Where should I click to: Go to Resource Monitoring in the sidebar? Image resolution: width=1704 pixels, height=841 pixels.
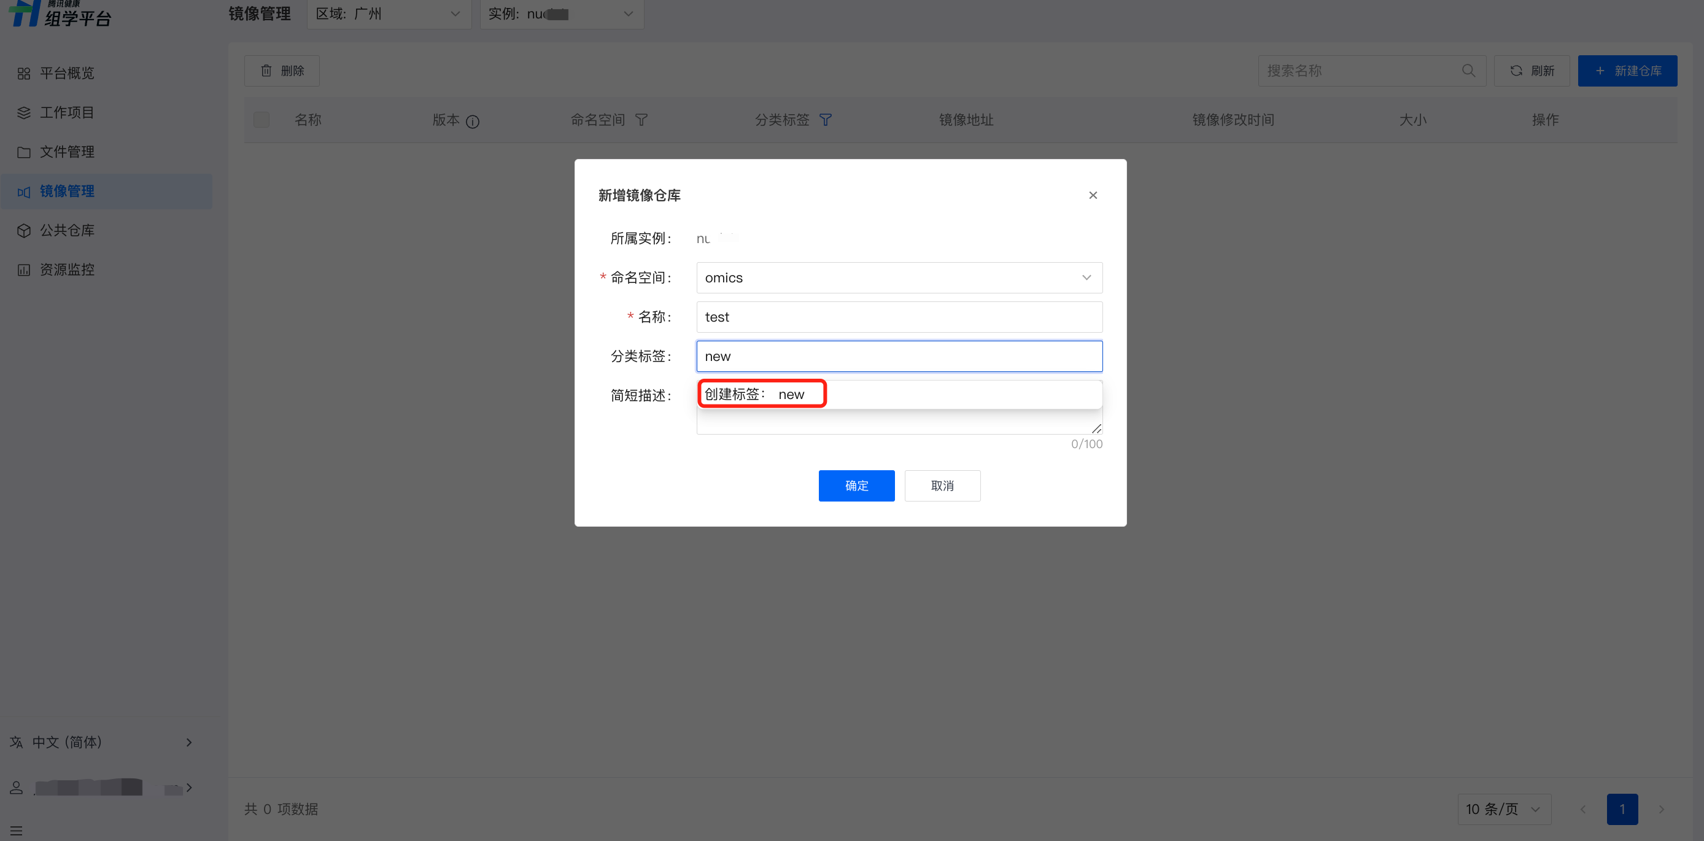point(67,269)
